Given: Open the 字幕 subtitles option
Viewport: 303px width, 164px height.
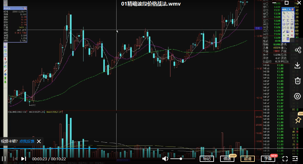Looking at the screenshot, I should (x=268, y=159).
